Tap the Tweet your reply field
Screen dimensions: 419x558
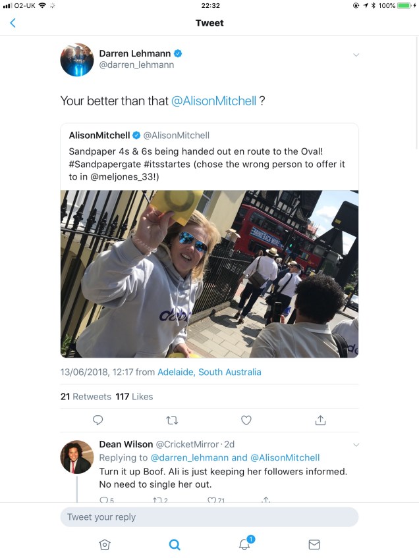tap(209, 517)
